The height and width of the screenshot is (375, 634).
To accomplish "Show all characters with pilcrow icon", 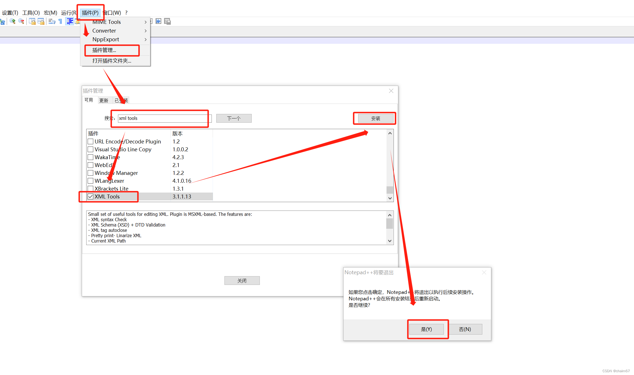I will click(60, 21).
